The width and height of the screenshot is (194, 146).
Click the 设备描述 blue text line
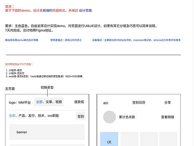pyautogui.click(x=137, y=40)
